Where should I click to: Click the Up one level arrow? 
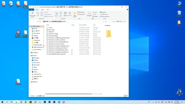pyautogui.click(x=38, y=22)
